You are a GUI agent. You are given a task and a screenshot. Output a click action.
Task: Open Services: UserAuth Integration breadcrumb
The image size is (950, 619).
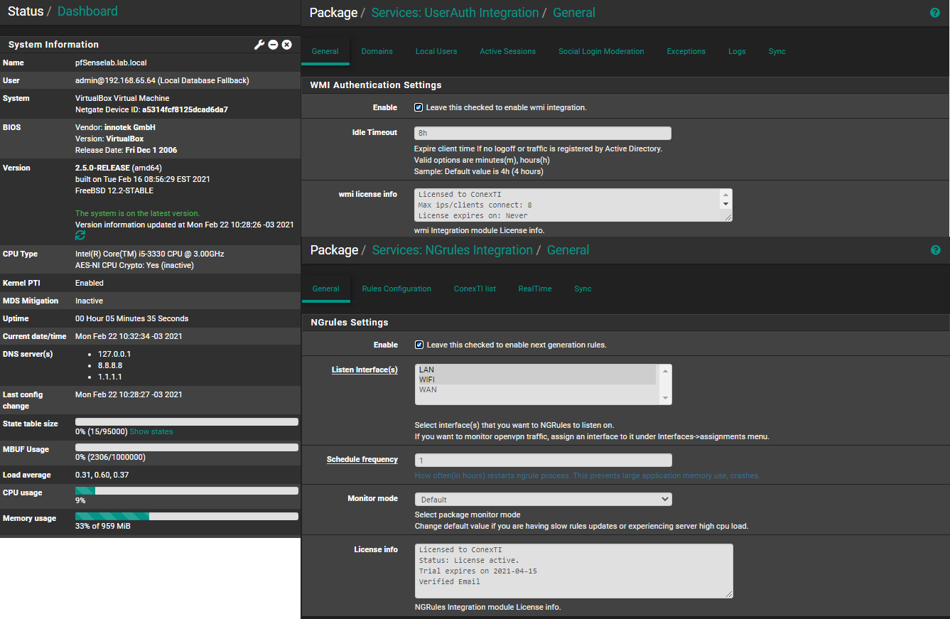pos(455,13)
